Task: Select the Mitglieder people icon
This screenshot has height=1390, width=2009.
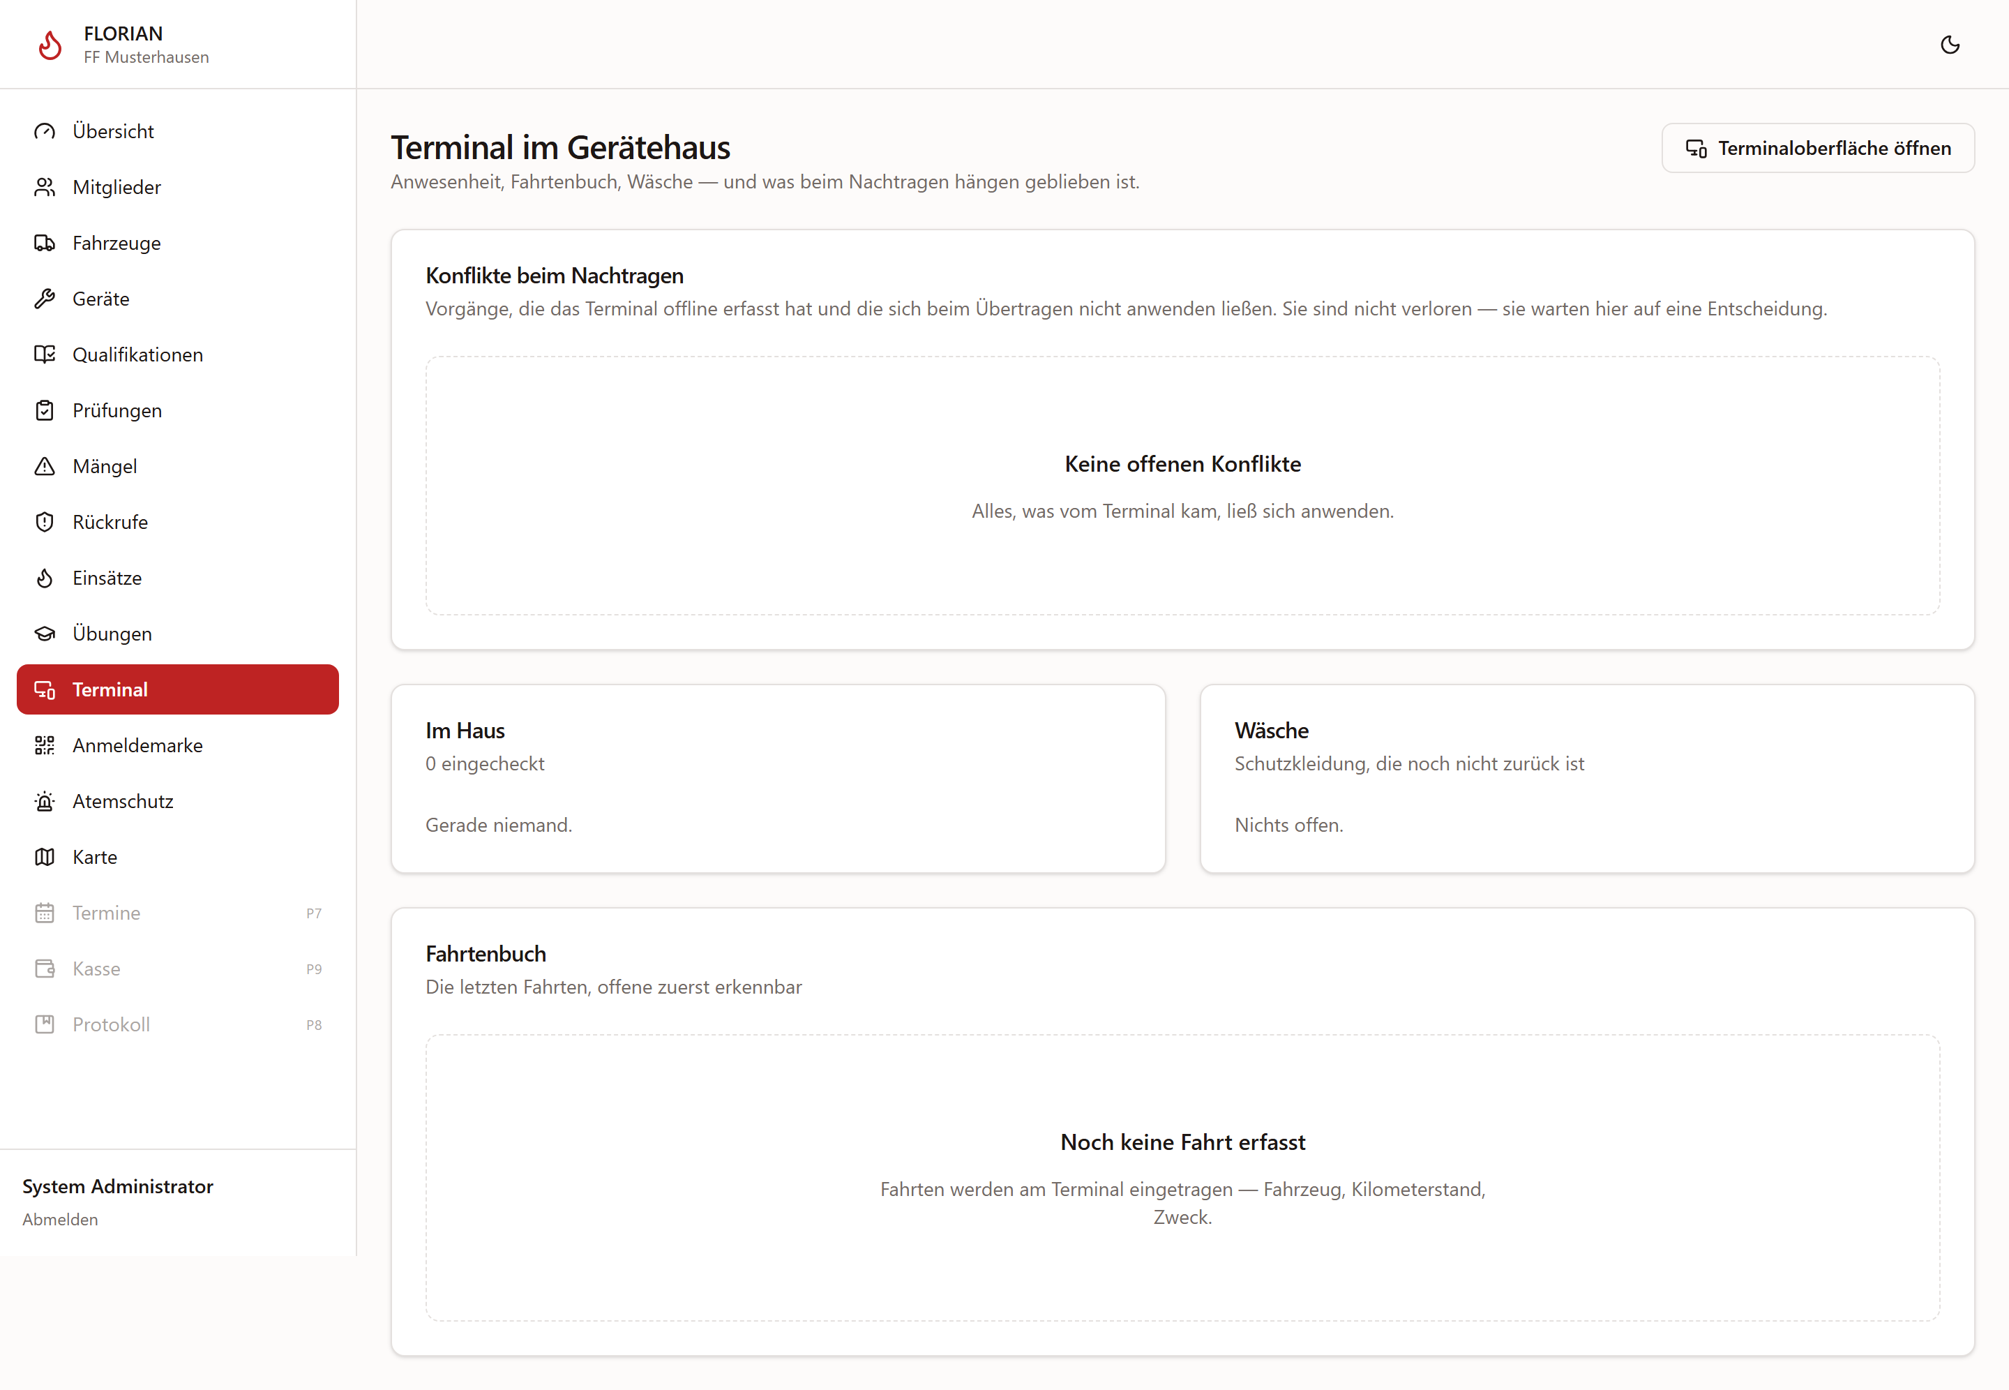Action: tap(45, 187)
